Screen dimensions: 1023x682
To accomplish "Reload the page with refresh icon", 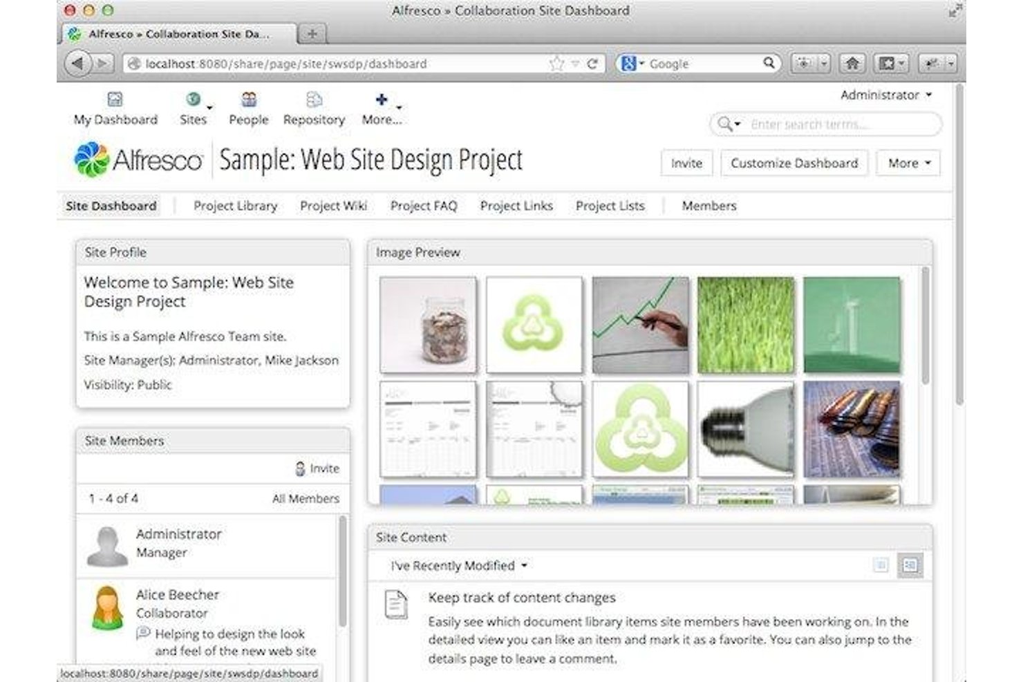I will pyautogui.click(x=592, y=64).
